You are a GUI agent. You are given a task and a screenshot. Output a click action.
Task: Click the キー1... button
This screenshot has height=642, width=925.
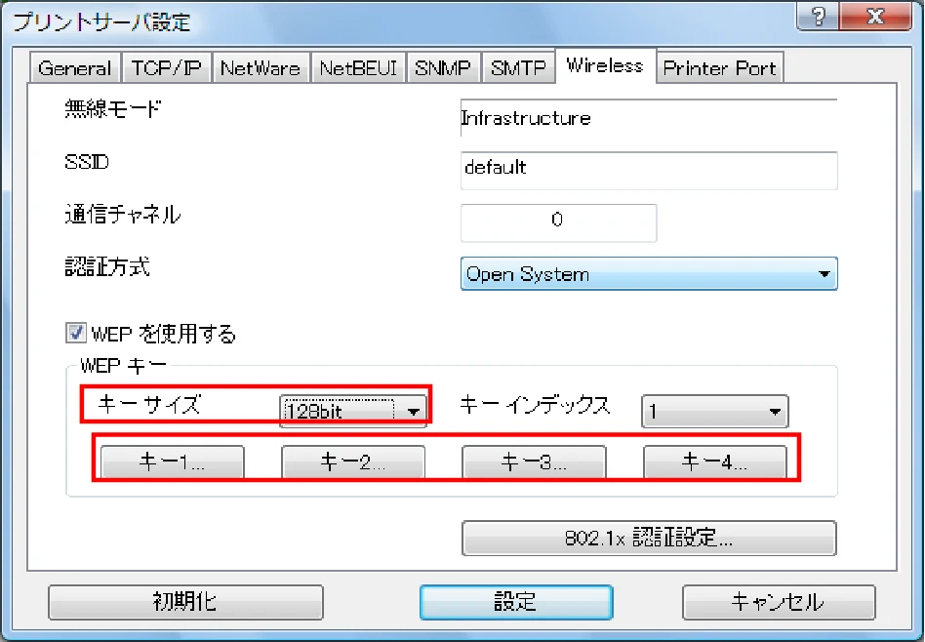tap(173, 461)
